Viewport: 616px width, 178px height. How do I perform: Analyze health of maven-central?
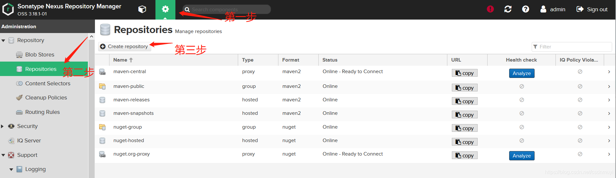[x=522, y=73]
